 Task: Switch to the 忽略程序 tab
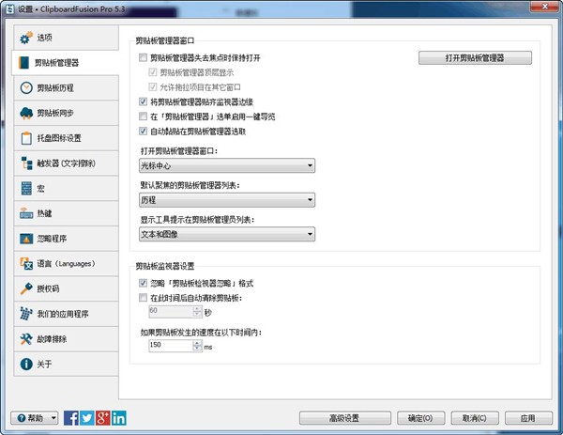tap(66, 239)
